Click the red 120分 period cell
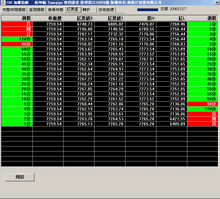220x199 pixels. click(203, 109)
